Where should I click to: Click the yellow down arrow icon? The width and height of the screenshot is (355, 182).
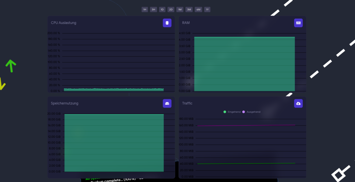pyautogui.click(x=2, y=84)
